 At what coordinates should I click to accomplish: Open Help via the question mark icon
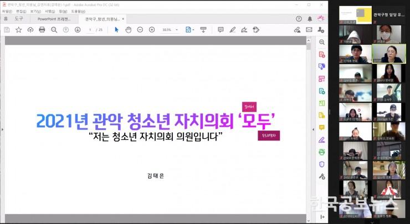coord(299,19)
